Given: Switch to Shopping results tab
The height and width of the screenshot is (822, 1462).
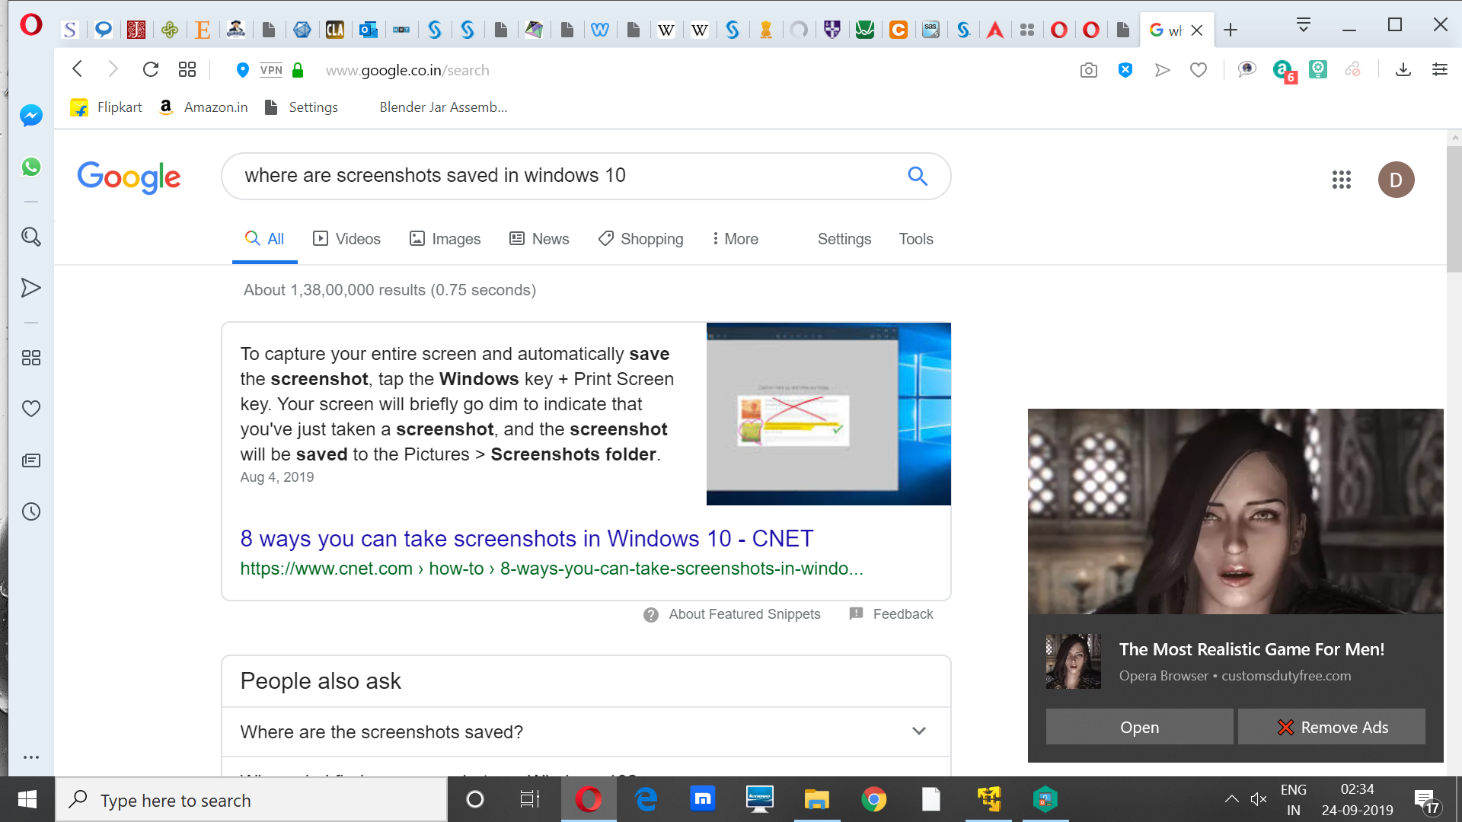Looking at the screenshot, I should [640, 239].
